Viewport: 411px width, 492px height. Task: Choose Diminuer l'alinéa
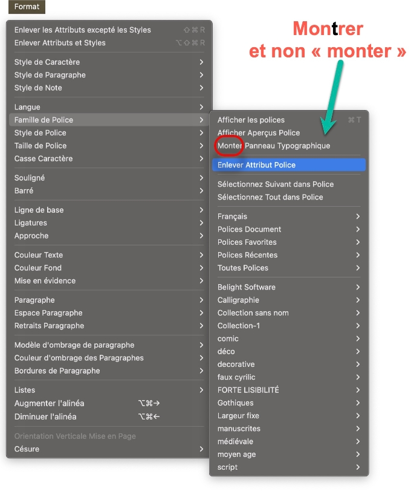click(x=109, y=416)
